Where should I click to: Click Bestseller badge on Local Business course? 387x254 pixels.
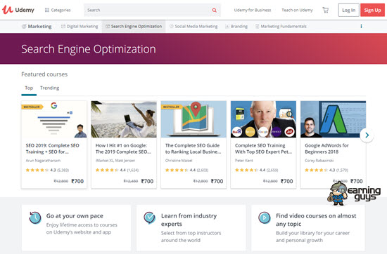(x=171, y=107)
